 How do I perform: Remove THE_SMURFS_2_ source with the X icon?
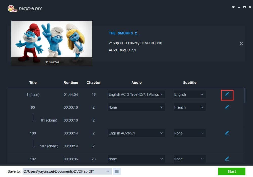tap(241, 44)
